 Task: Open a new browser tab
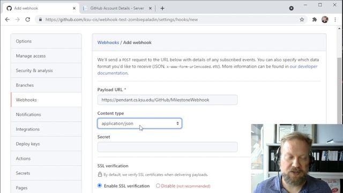162,9
